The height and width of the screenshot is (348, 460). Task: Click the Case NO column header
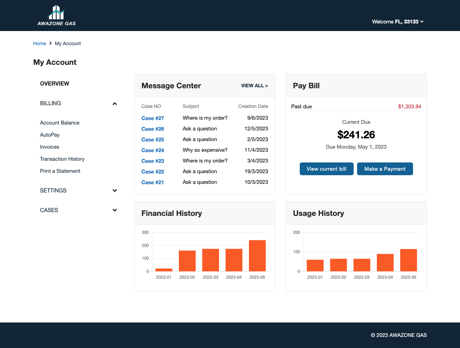(151, 106)
